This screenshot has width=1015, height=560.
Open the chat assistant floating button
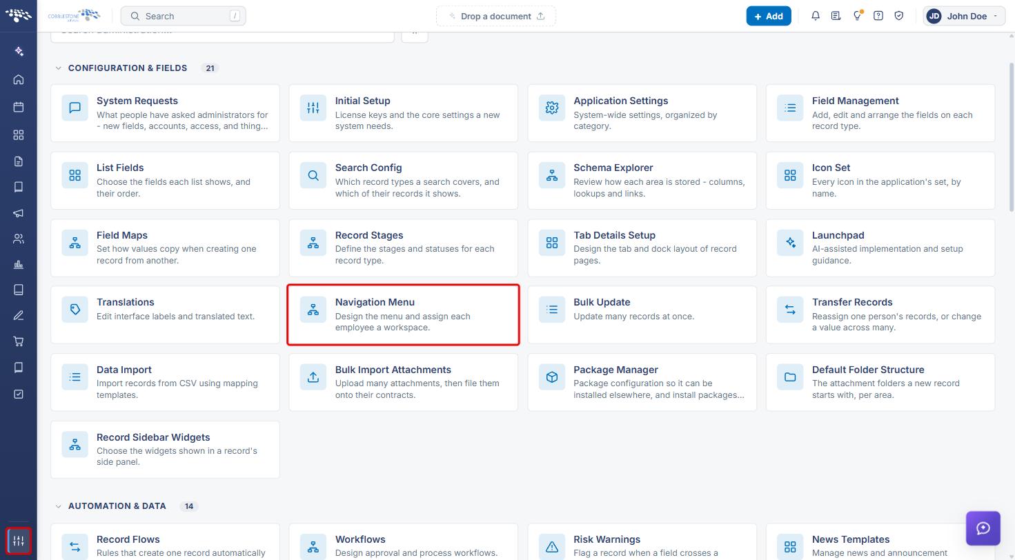click(x=983, y=528)
